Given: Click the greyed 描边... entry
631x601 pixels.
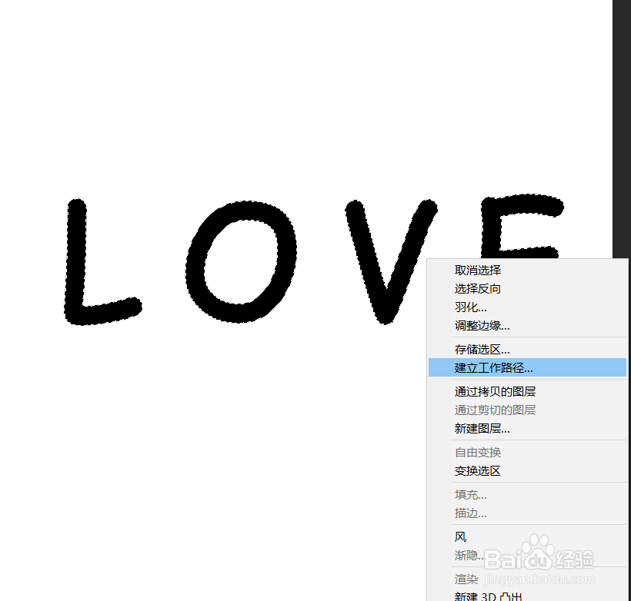Looking at the screenshot, I should [x=527, y=513].
